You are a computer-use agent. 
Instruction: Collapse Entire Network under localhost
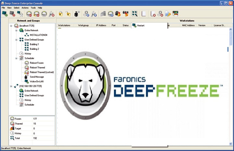16,30
